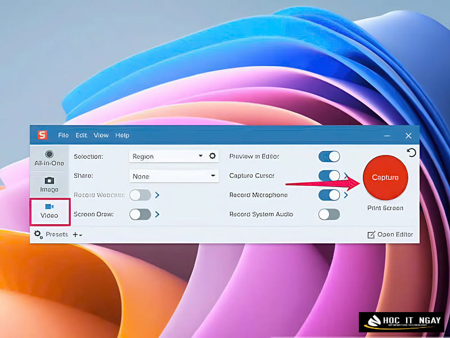The width and height of the screenshot is (450, 338).
Task: Click the Snagit logo icon in title bar
Action: pyautogui.click(x=42, y=135)
